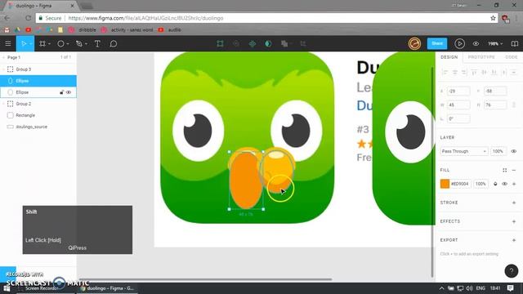Start the prototype Present play button
This screenshot has height=294, width=523.
[x=459, y=43]
